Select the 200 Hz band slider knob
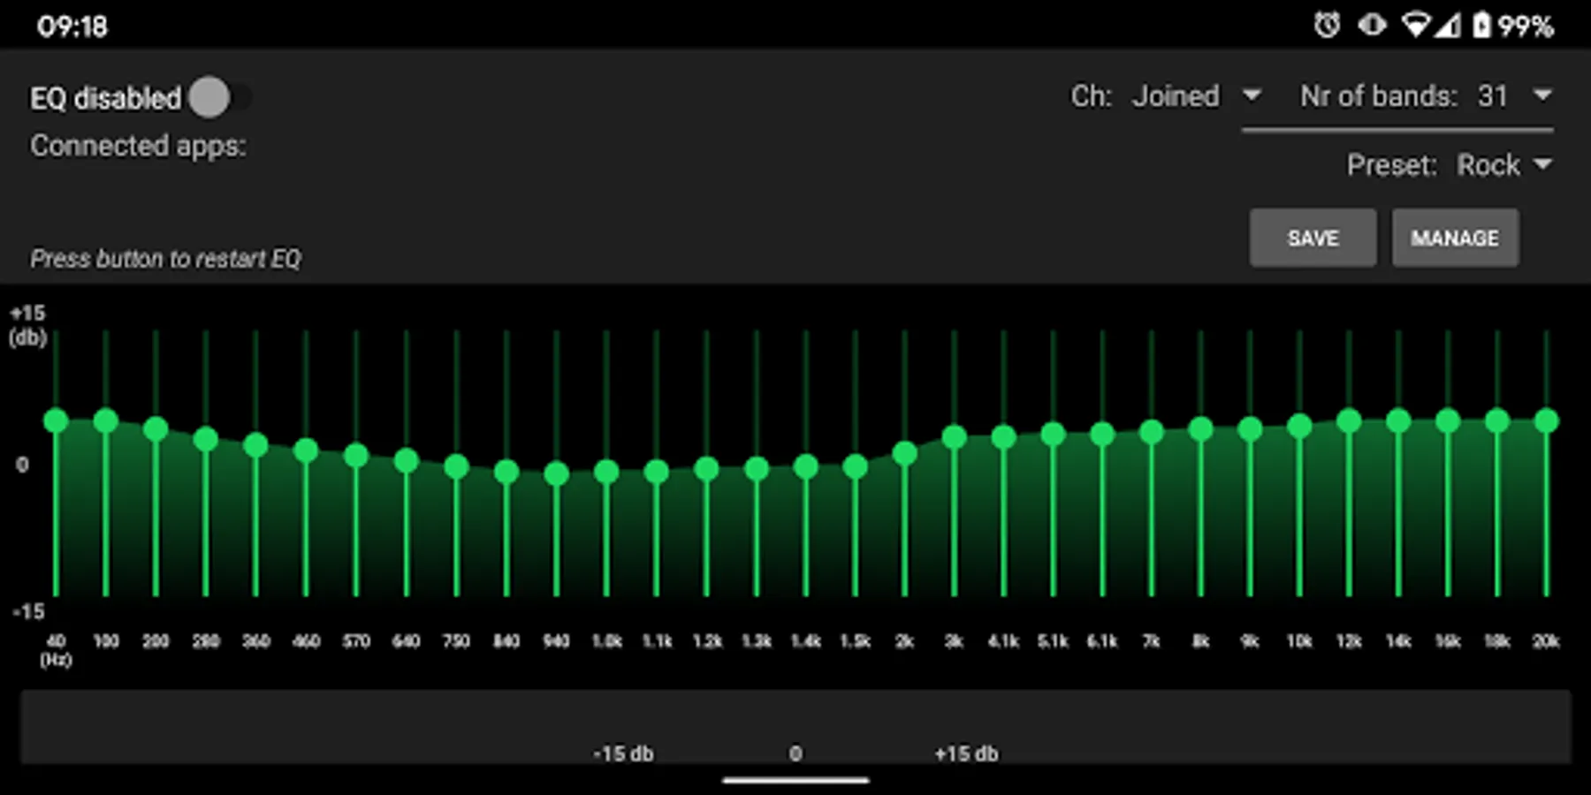The height and width of the screenshot is (795, 1591). pos(156,428)
